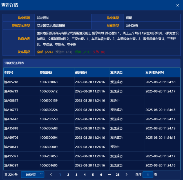Click the 创建时间 column header
The width and height of the screenshot is (183, 180).
point(81,73)
